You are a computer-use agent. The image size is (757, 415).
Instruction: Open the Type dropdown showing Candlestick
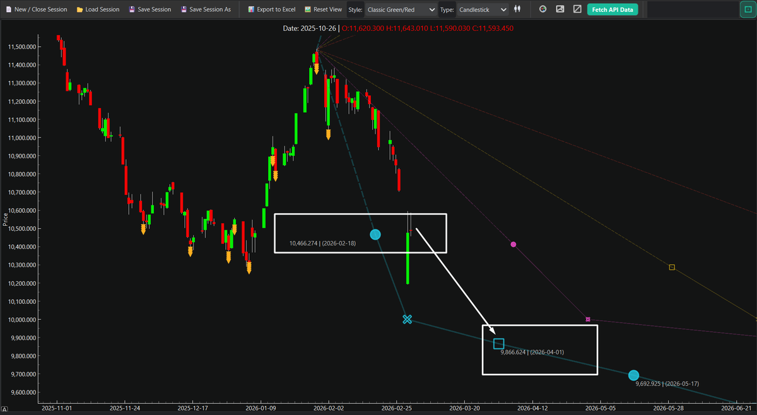point(483,9)
